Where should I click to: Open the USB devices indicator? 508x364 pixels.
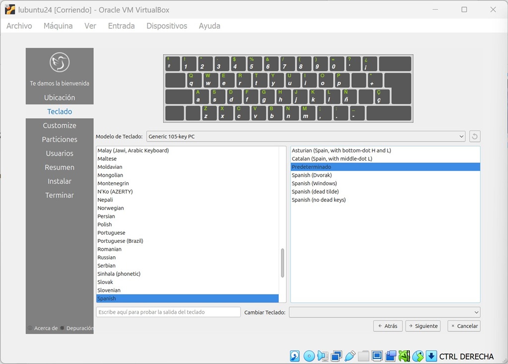(350, 356)
